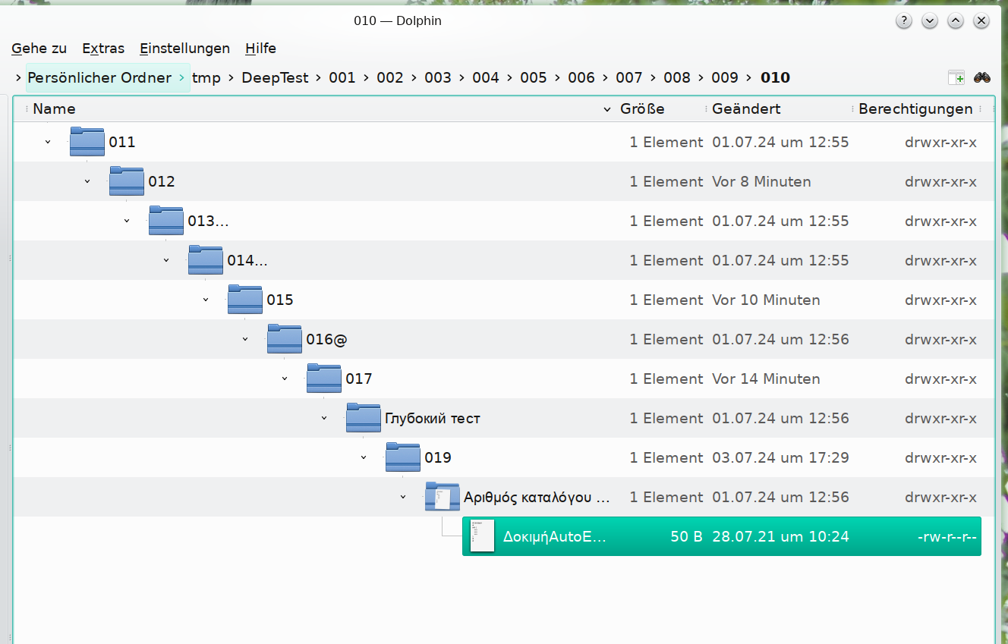
Task: Collapse the 019 folder tree branch
Action: 364,457
